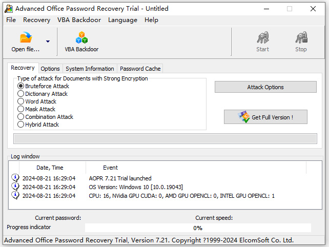Close the Advanced Office Password Recovery window
The image size is (329, 247).
tap(313, 9)
